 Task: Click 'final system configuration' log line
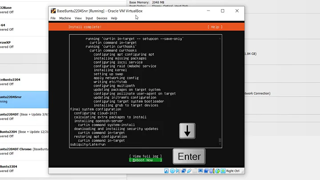click(x=96, y=109)
